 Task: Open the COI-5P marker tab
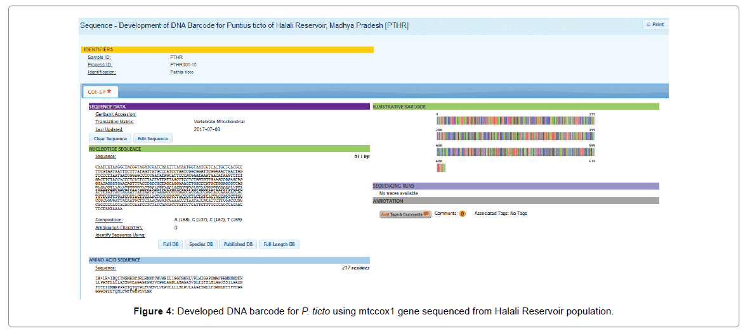pyautogui.click(x=97, y=92)
